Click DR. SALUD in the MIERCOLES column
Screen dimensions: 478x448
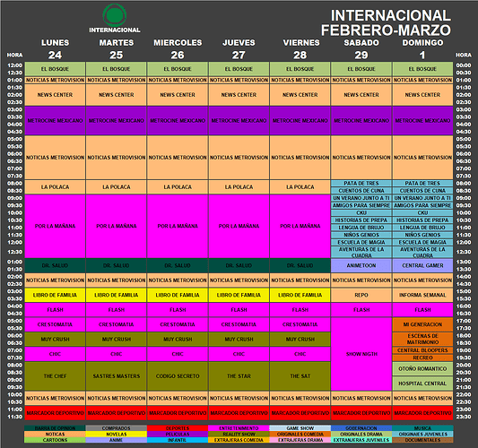(x=178, y=265)
